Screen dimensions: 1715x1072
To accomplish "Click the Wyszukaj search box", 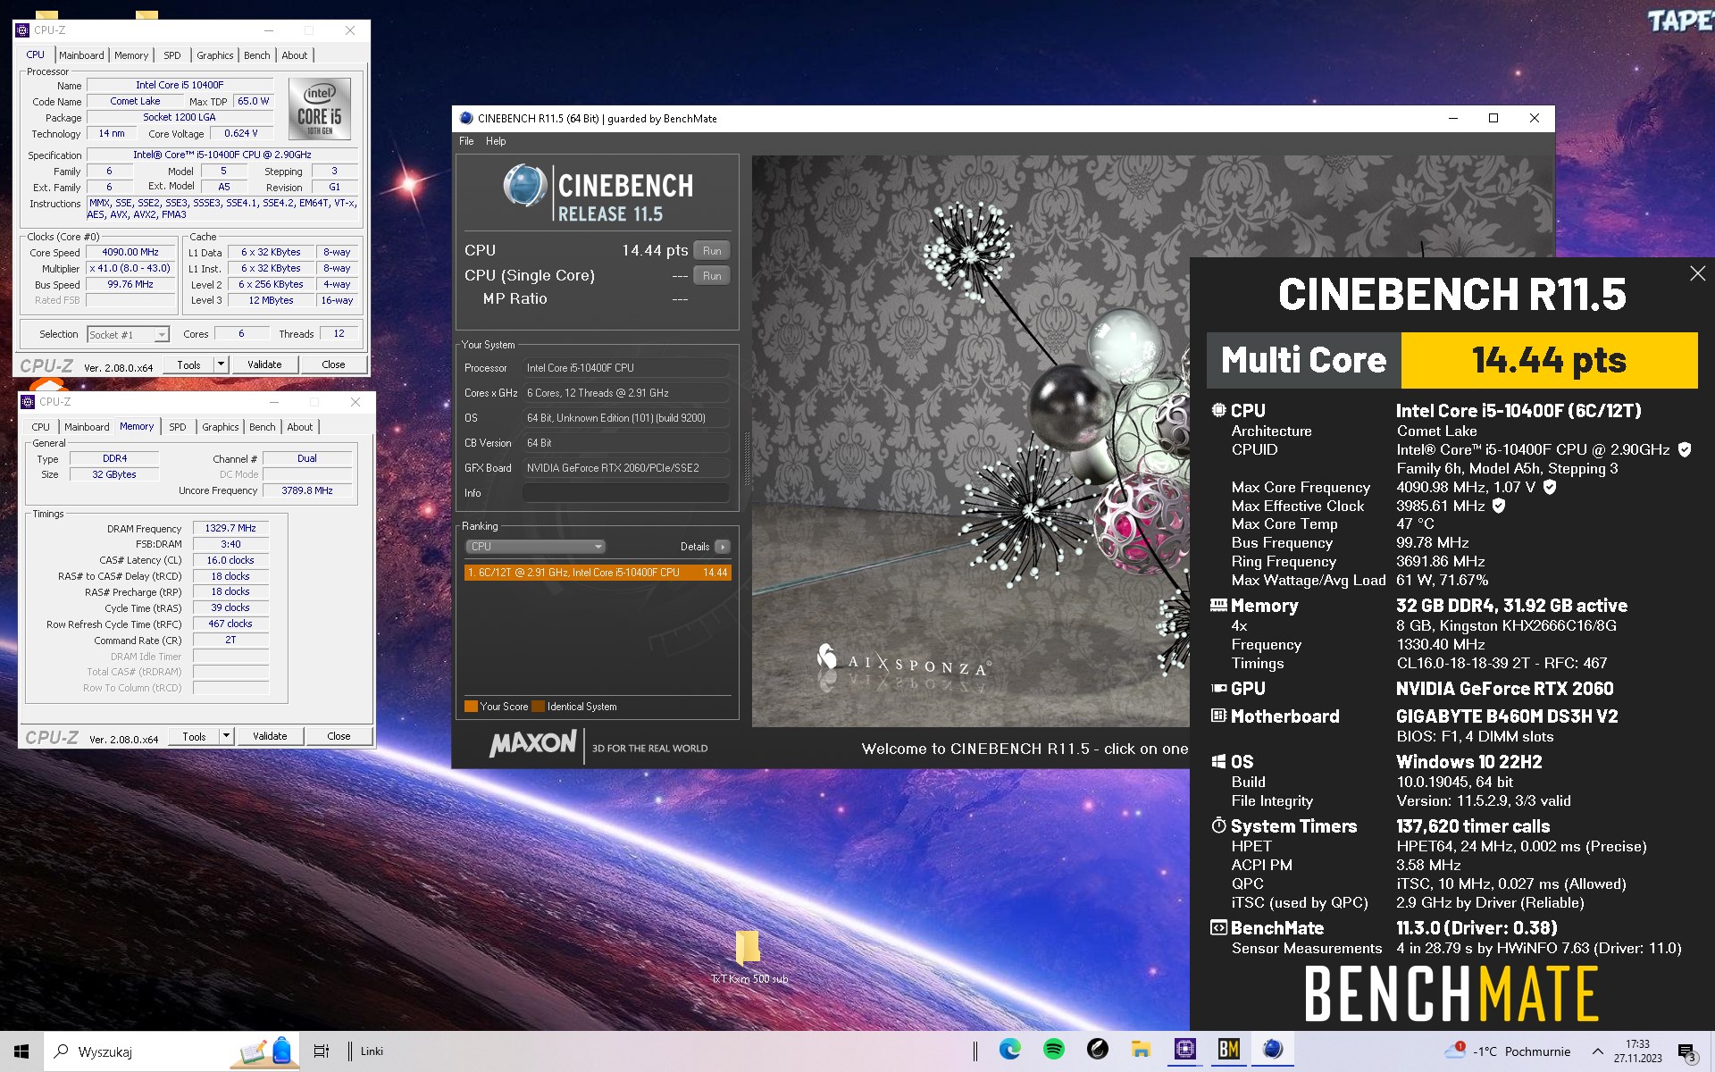I will [x=172, y=1051].
